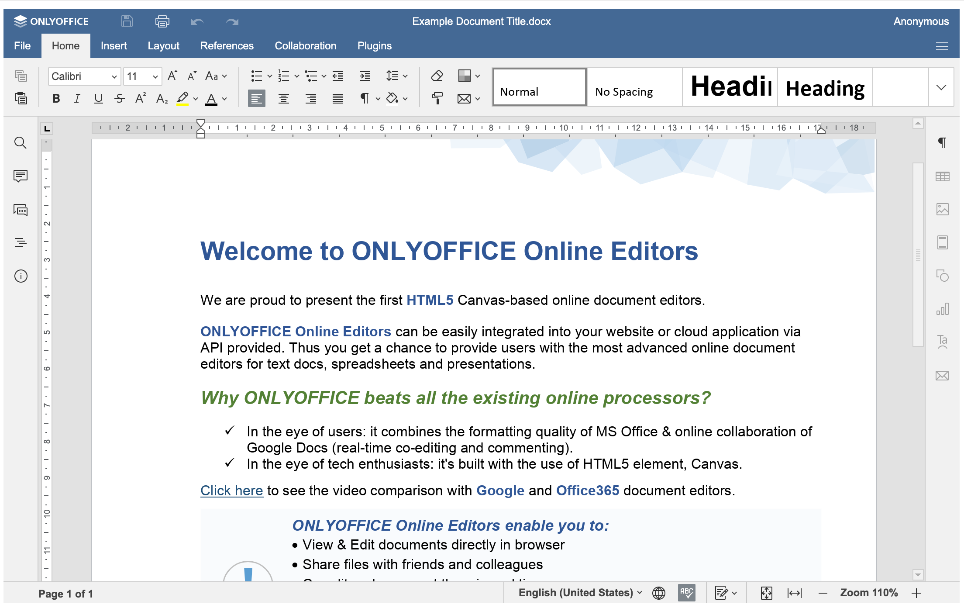This screenshot has width=964, height=608.
Task: Click the font size input field
Action: pos(137,76)
